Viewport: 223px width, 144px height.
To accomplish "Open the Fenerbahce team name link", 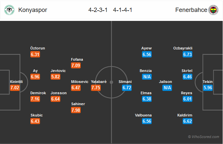I will (x=191, y=10).
